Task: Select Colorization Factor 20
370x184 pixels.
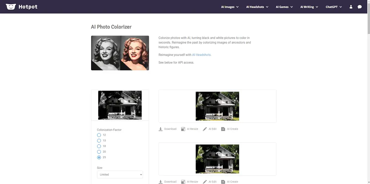Action: [99, 152]
